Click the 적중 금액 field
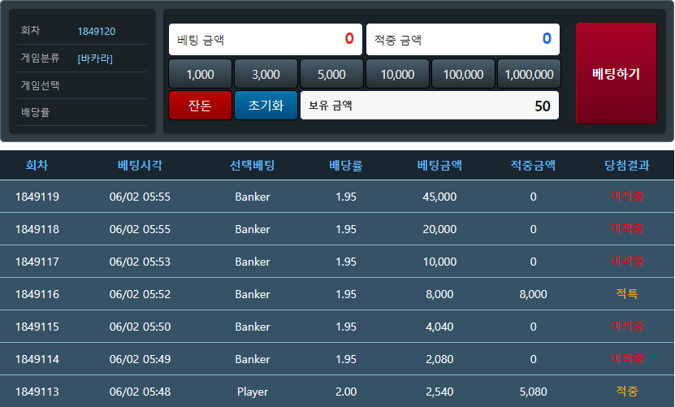Image resolution: width=675 pixels, height=407 pixels. [463, 40]
